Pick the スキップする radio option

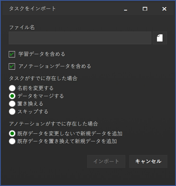[x=12, y=111]
